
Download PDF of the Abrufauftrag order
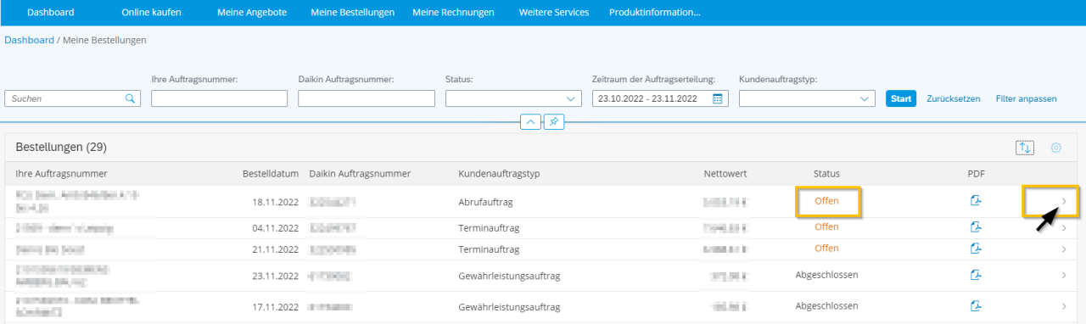tap(976, 201)
